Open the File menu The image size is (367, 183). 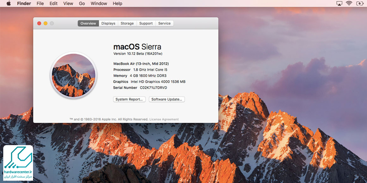[x=40, y=3]
